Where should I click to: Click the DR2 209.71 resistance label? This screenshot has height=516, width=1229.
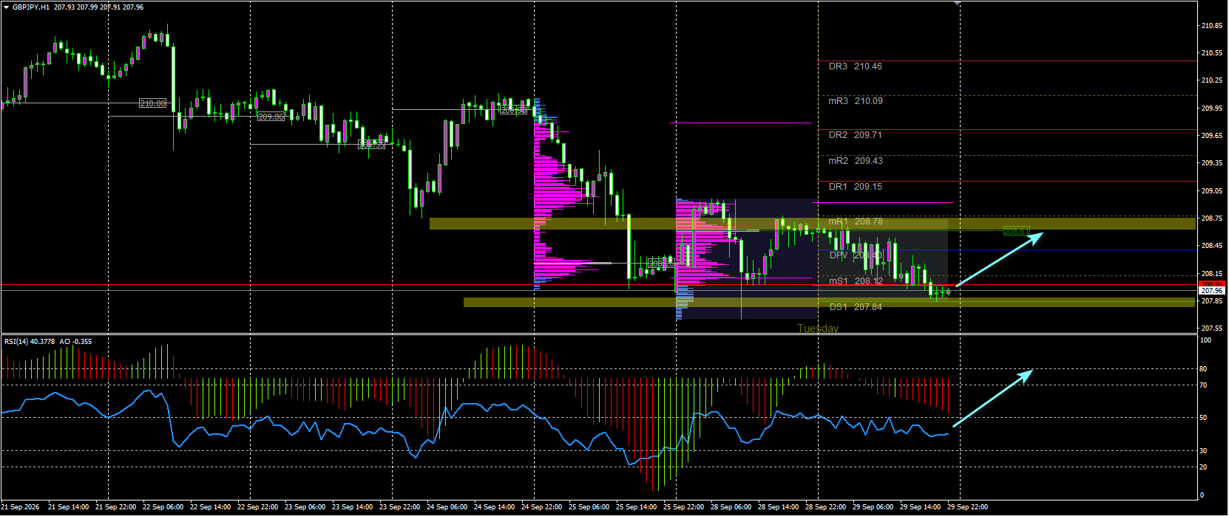[855, 135]
